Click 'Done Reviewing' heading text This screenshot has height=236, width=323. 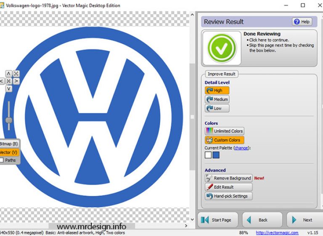pyautogui.click(x=262, y=34)
